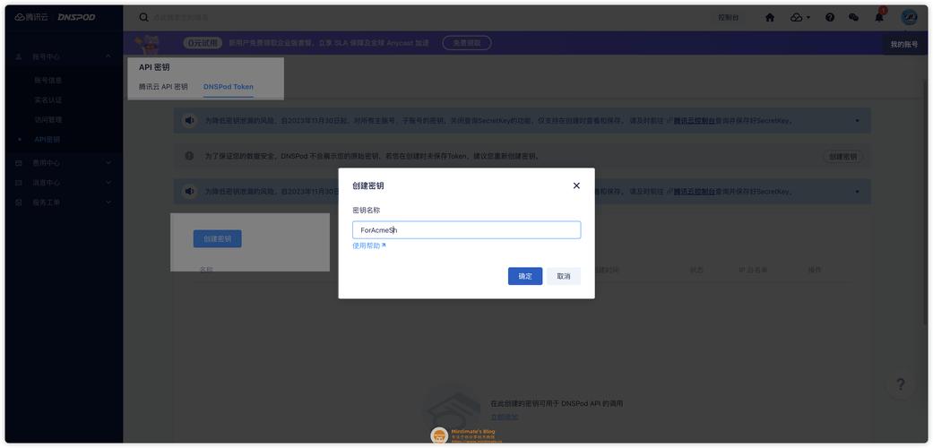
Task: Cancel the dialog with 取消 button
Action: [x=564, y=276]
